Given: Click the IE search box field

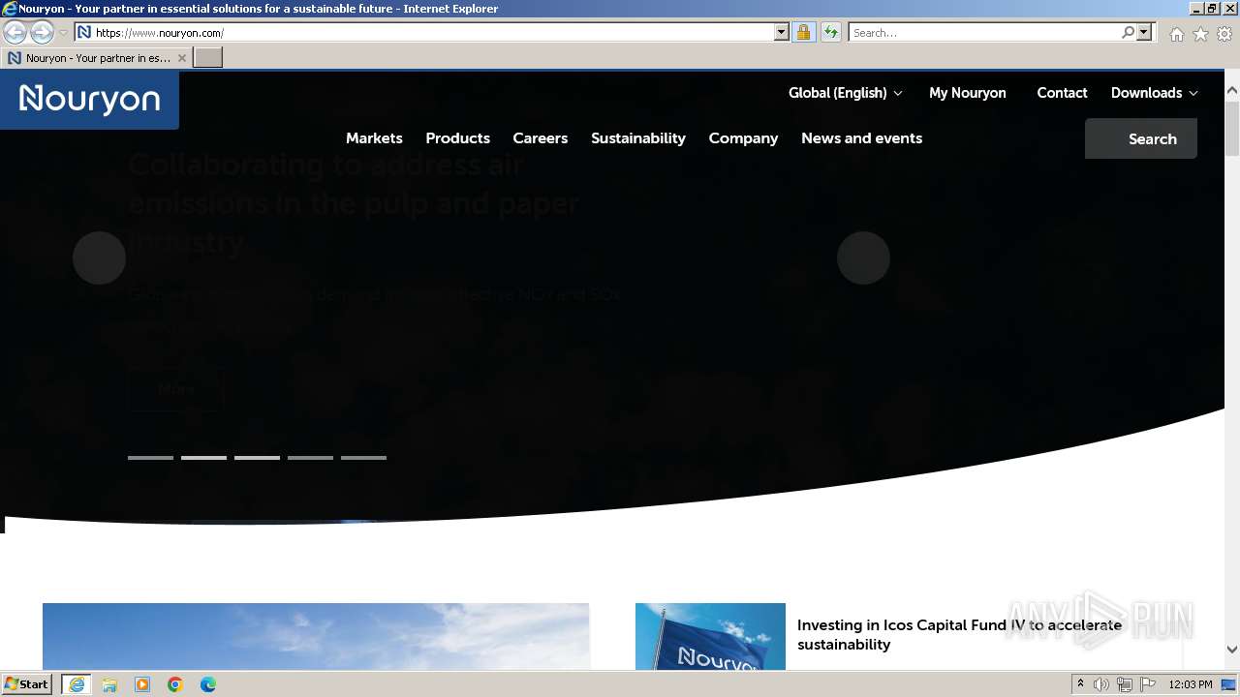Looking at the screenshot, I should click(x=984, y=33).
